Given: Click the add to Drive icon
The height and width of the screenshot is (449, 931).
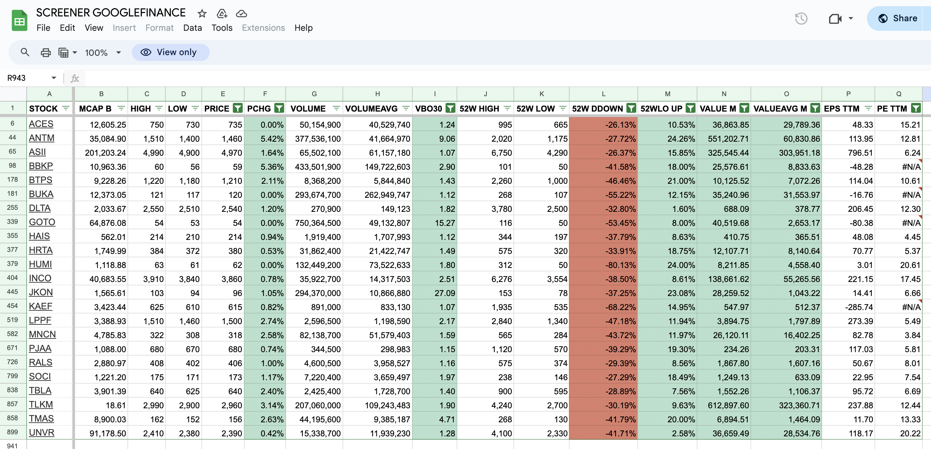Looking at the screenshot, I should pyautogui.click(x=222, y=14).
